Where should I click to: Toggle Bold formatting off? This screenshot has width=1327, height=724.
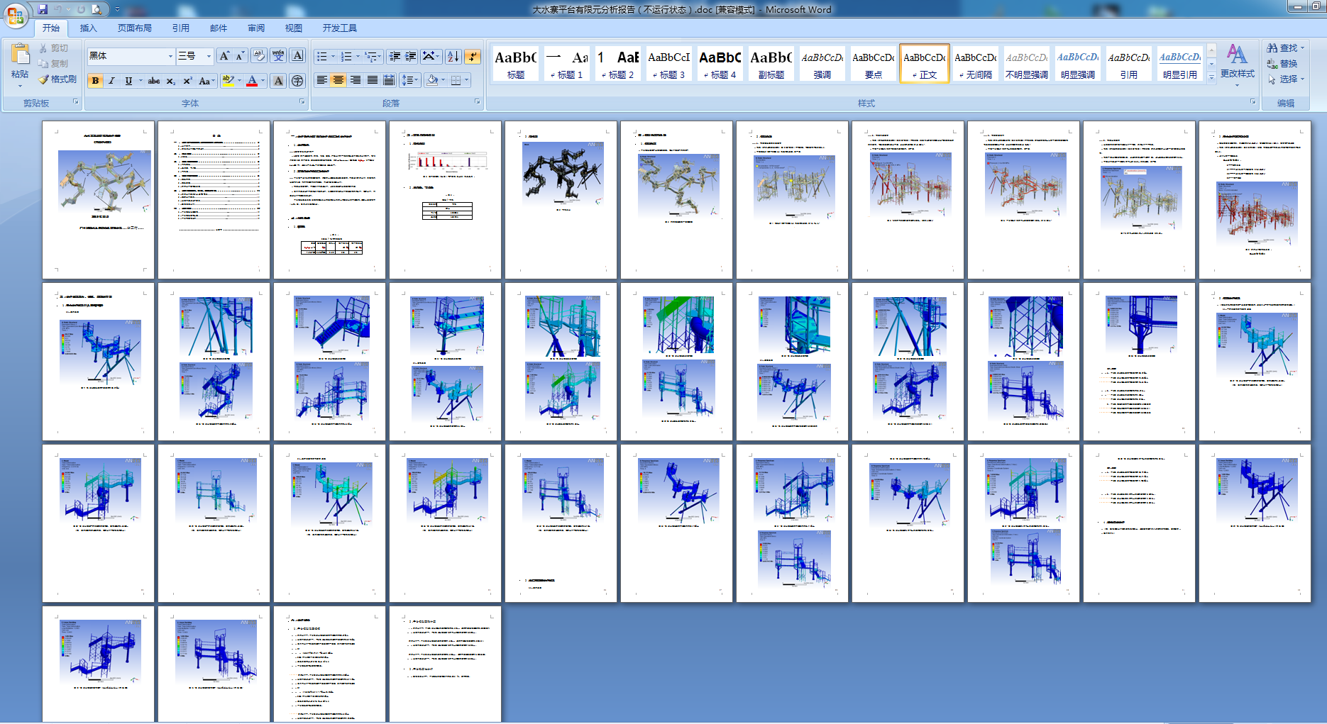point(95,81)
